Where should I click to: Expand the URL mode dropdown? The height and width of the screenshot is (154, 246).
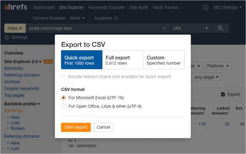pyautogui.click(x=191, y=28)
